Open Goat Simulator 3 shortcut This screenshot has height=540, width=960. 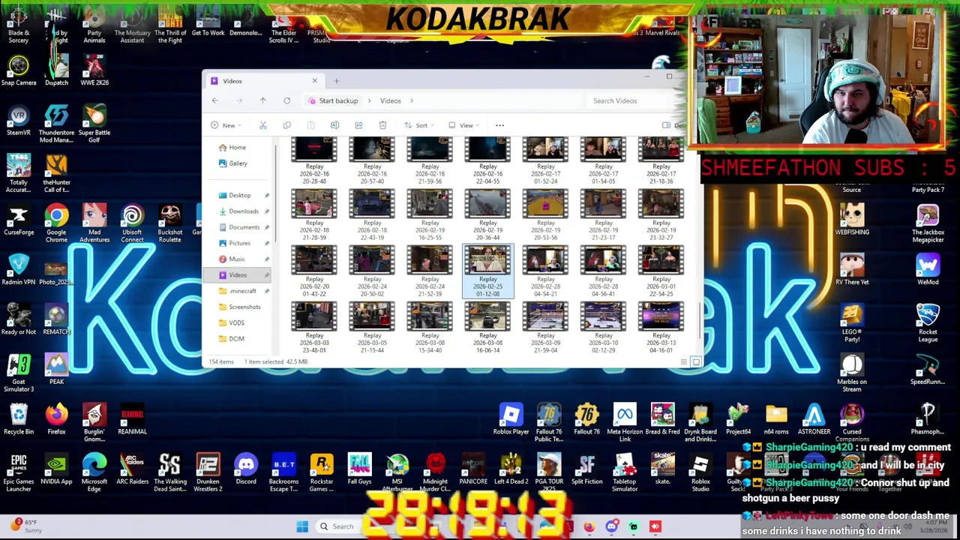(19, 373)
